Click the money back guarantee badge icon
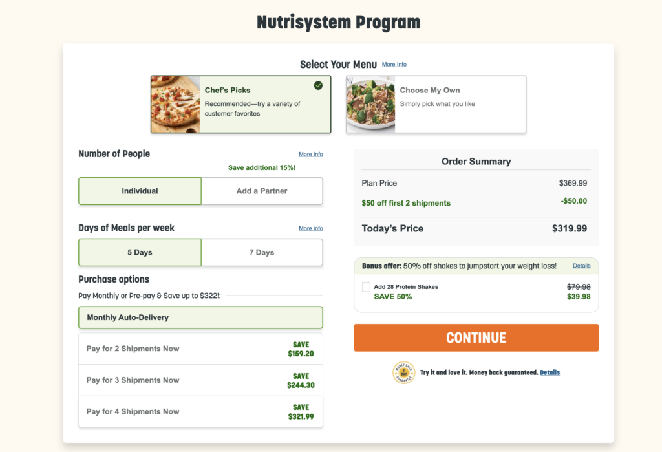The image size is (662, 452). pos(403,372)
